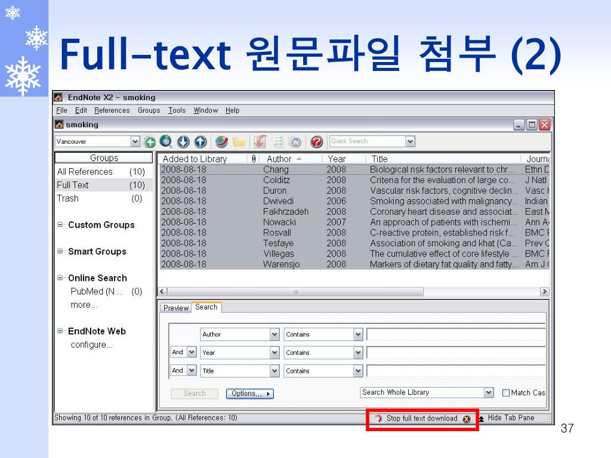Image resolution: width=611 pixels, height=458 pixels.
Task: Sort by Added to Library column header
Action: (203, 159)
